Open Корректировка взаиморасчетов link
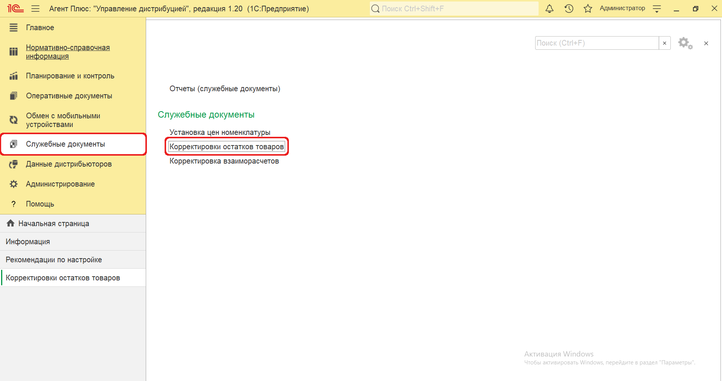The image size is (722, 381). click(224, 161)
